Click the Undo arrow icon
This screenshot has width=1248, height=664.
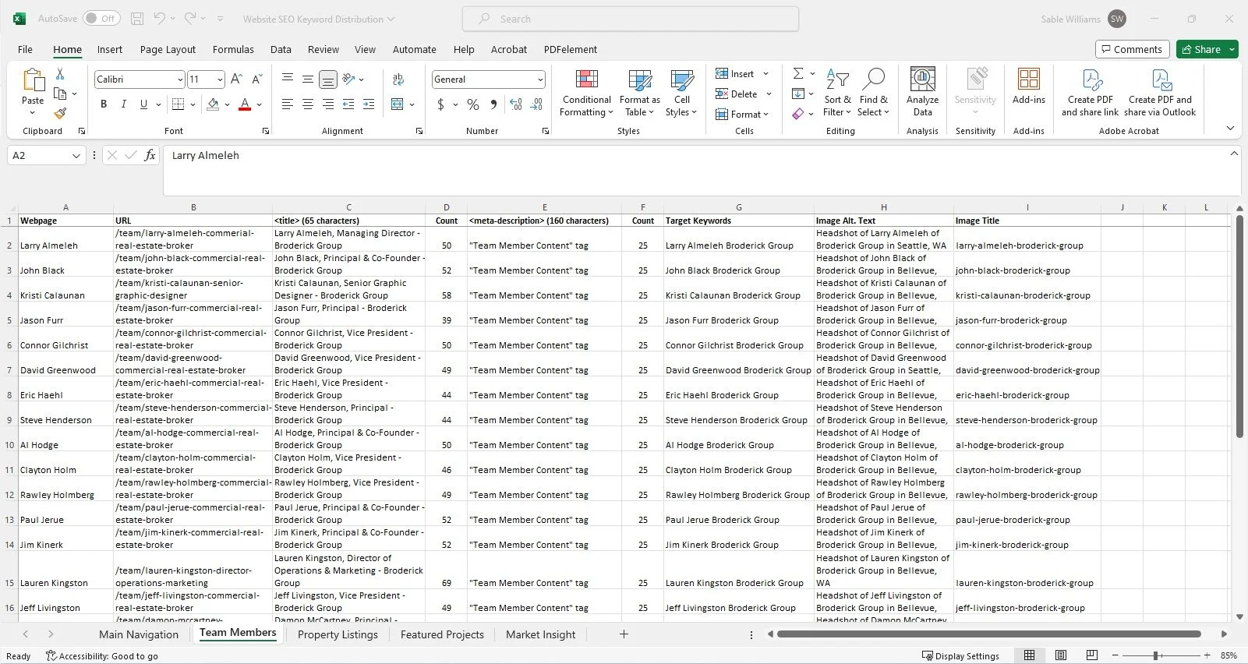point(159,19)
